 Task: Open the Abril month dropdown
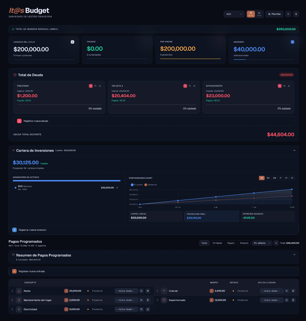[234, 14]
